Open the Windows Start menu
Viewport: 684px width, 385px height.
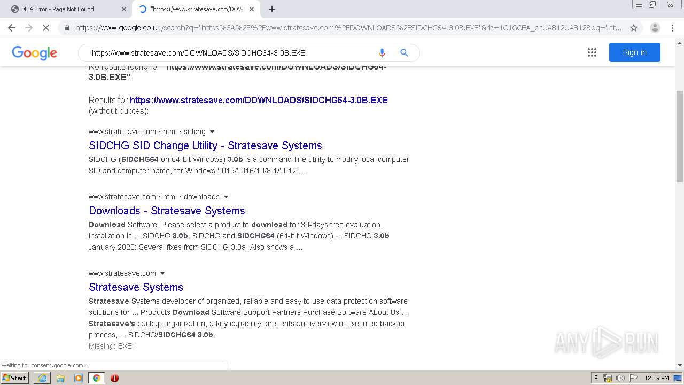click(x=15, y=378)
